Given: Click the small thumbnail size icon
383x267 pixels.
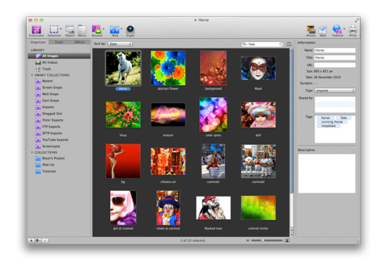Looking at the screenshot, I should click(x=247, y=240).
